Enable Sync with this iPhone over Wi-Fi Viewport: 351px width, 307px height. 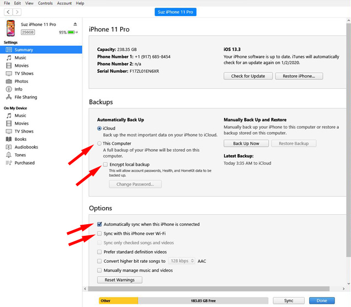tap(99, 234)
